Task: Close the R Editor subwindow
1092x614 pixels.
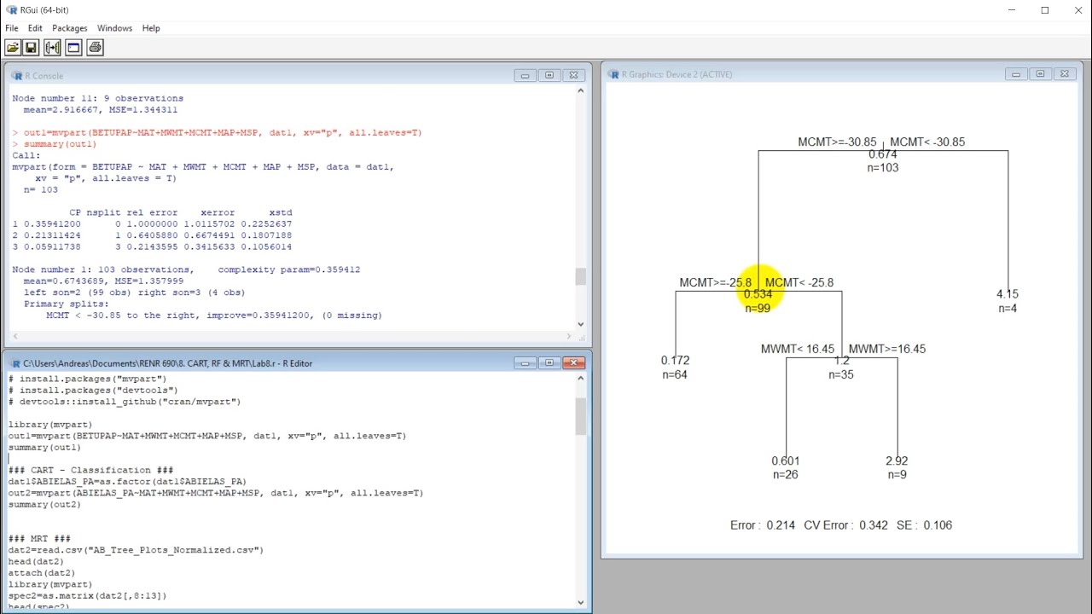Action: pos(574,362)
